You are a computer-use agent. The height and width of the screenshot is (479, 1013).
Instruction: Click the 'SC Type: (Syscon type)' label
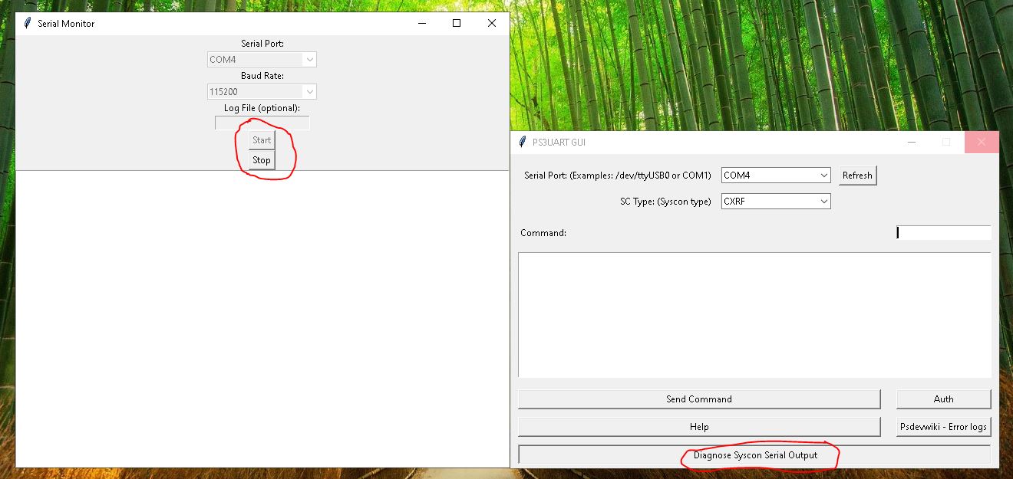coord(665,202)
